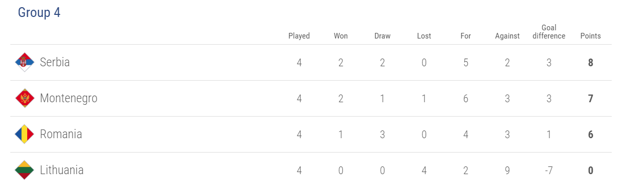Click the For column header
Screen dimensions: 622x188
pyautogui.click(x=466, y=36)
